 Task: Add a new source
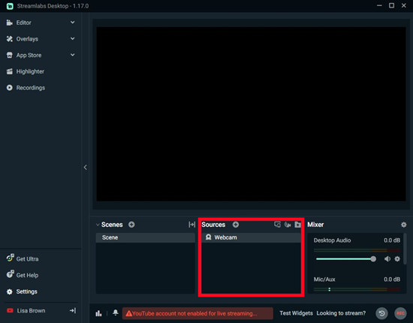click(x=236, y=225)
